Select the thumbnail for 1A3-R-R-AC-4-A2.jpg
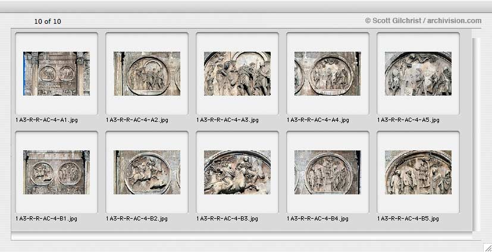The width and height of the screenshot is (492, 252). tap(147, 74)
